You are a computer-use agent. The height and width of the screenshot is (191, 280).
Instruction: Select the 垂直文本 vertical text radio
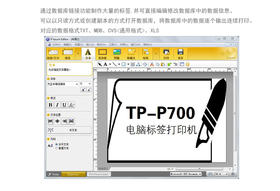[57, 148]
